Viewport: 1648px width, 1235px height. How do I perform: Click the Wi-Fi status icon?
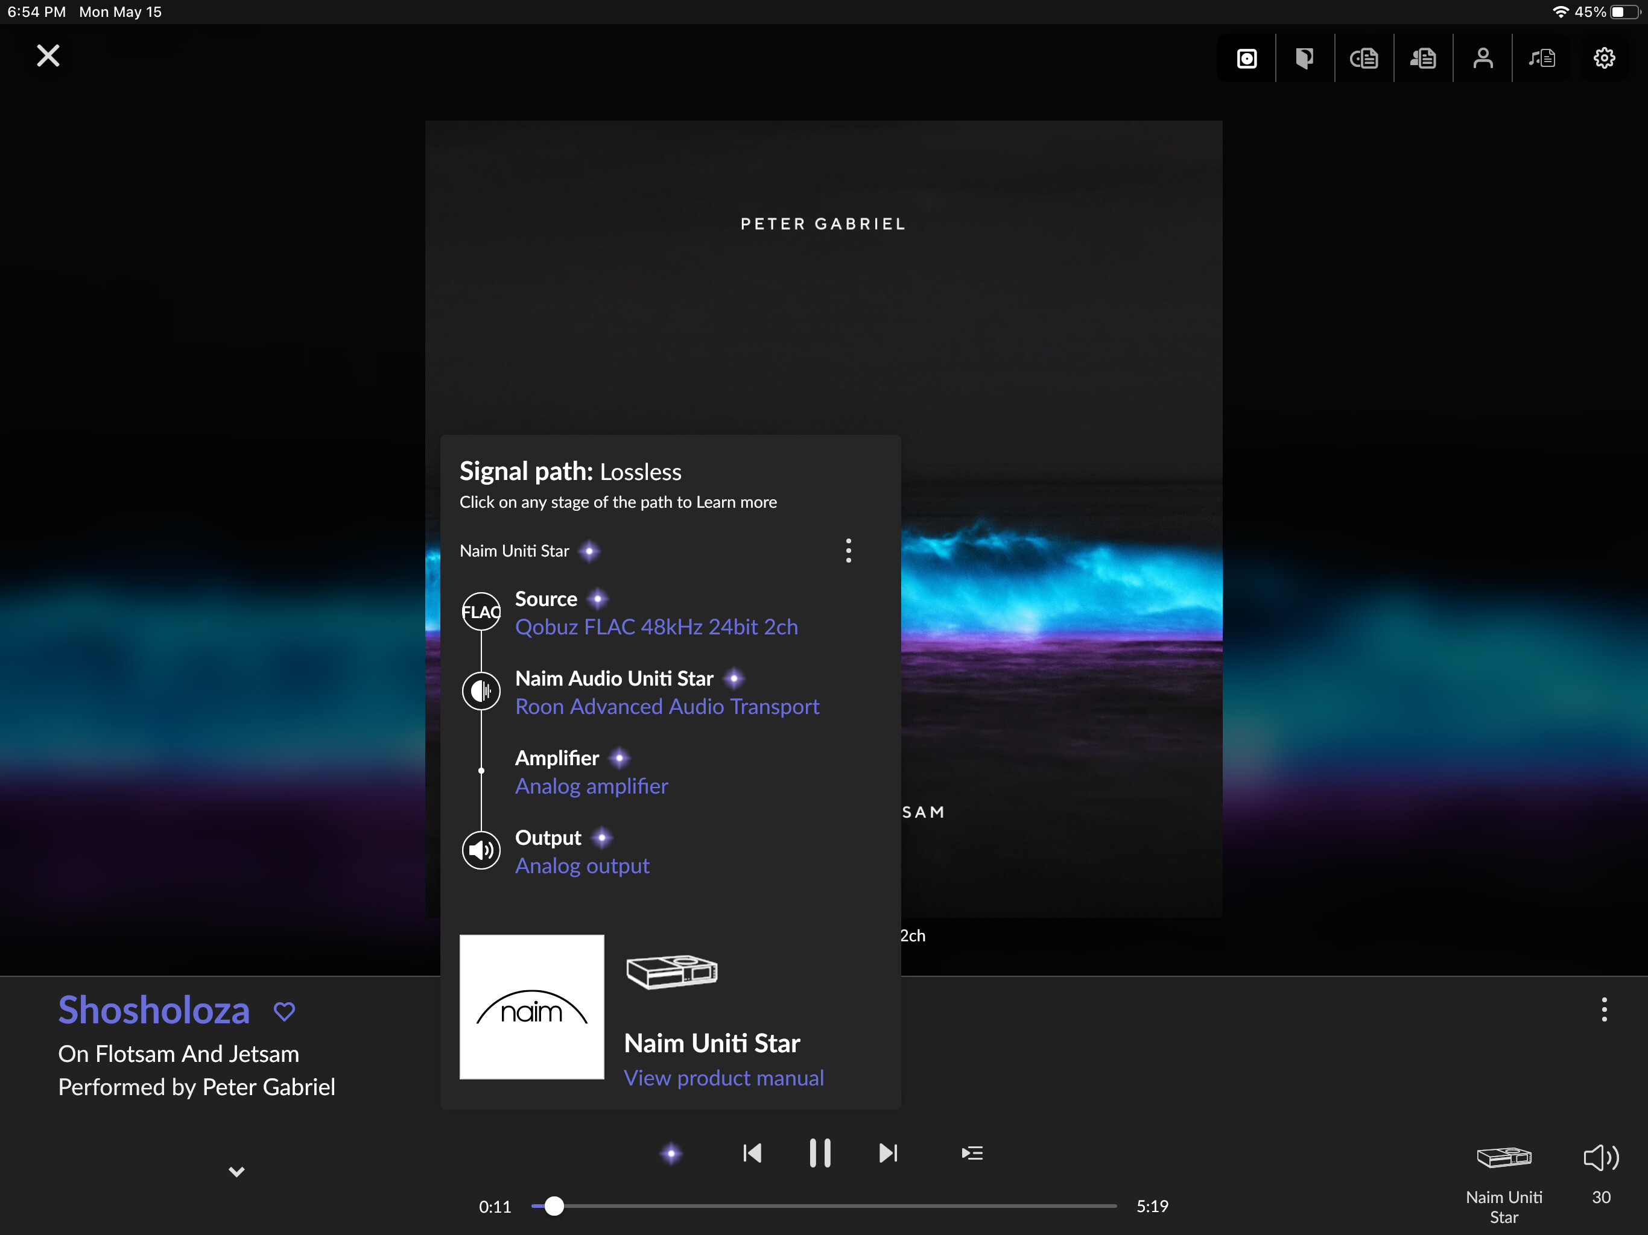1561,12
